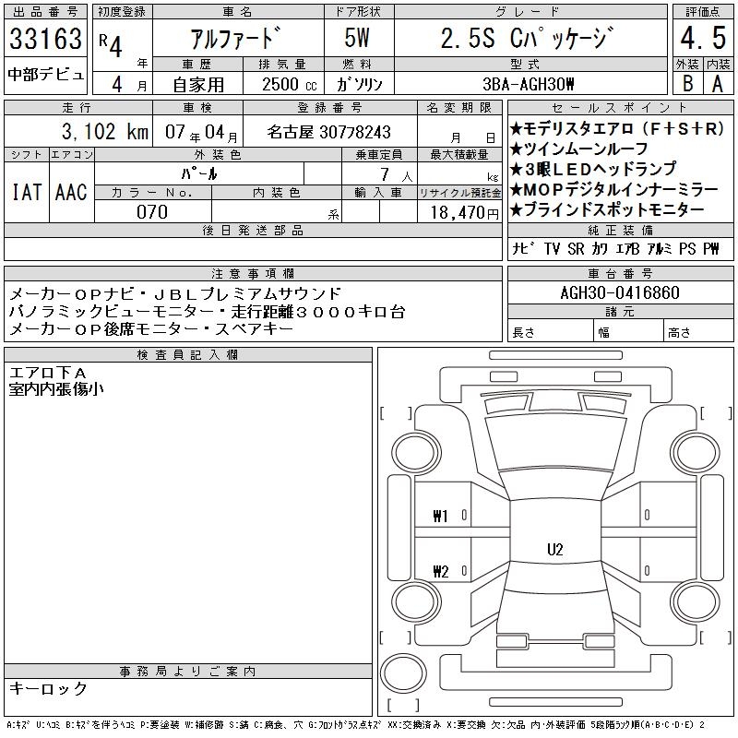Screen dimensions: 738x738
Task: Click the セールスポイント header
Action: click(620, 107)
